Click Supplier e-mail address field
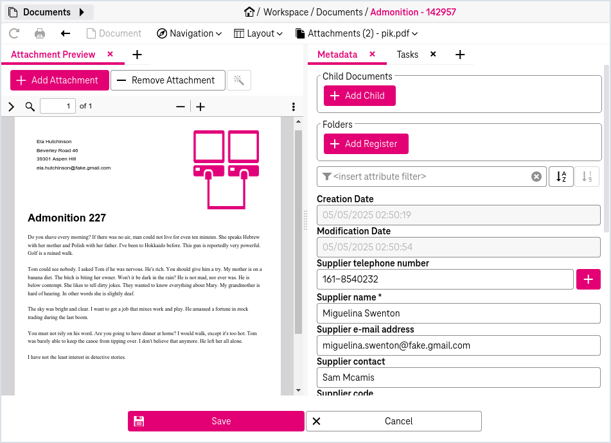 tap(459, 345)
